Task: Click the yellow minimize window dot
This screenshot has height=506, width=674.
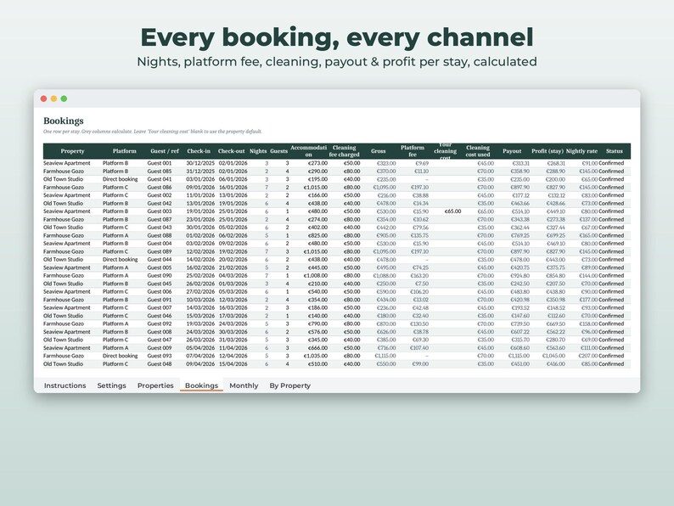Action: 53,98
